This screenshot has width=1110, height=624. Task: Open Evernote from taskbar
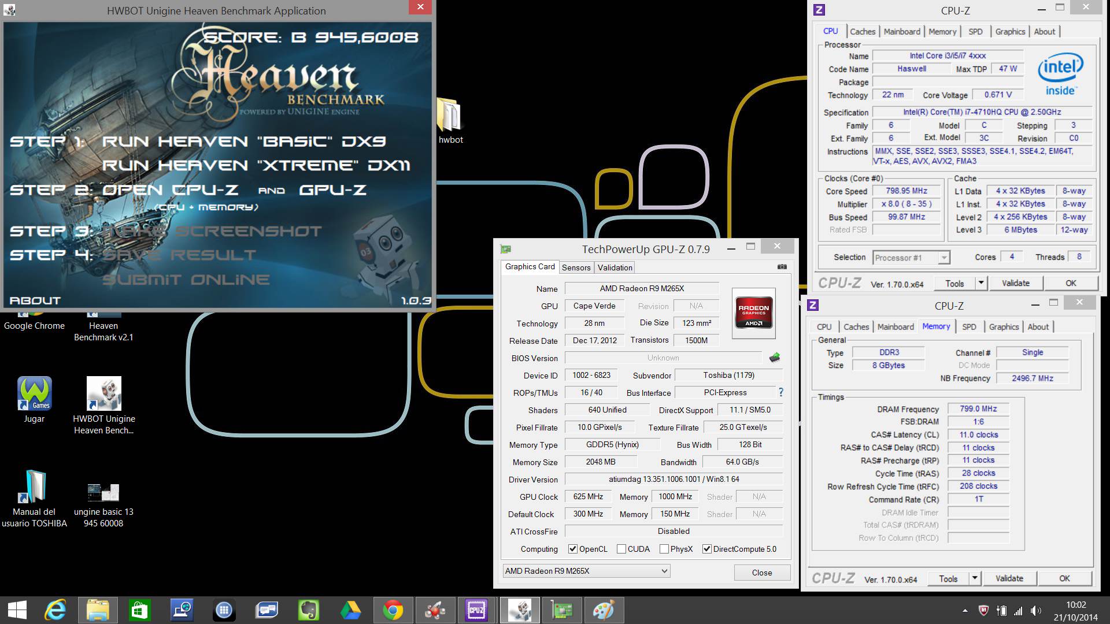coord(308,610)
